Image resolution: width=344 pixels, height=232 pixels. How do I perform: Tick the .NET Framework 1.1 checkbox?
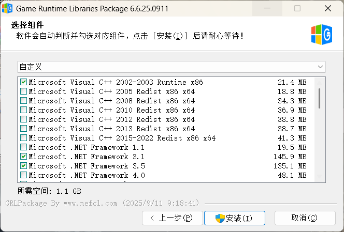click(23, 147)
